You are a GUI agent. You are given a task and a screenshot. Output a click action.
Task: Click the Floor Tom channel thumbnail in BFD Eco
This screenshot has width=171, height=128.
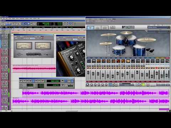coord(104,61)
